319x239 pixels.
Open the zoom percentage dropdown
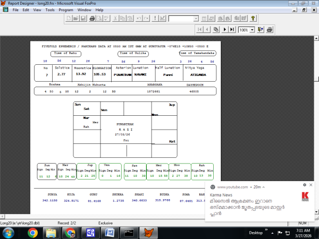pyautogui.click(x=252, y=30)
